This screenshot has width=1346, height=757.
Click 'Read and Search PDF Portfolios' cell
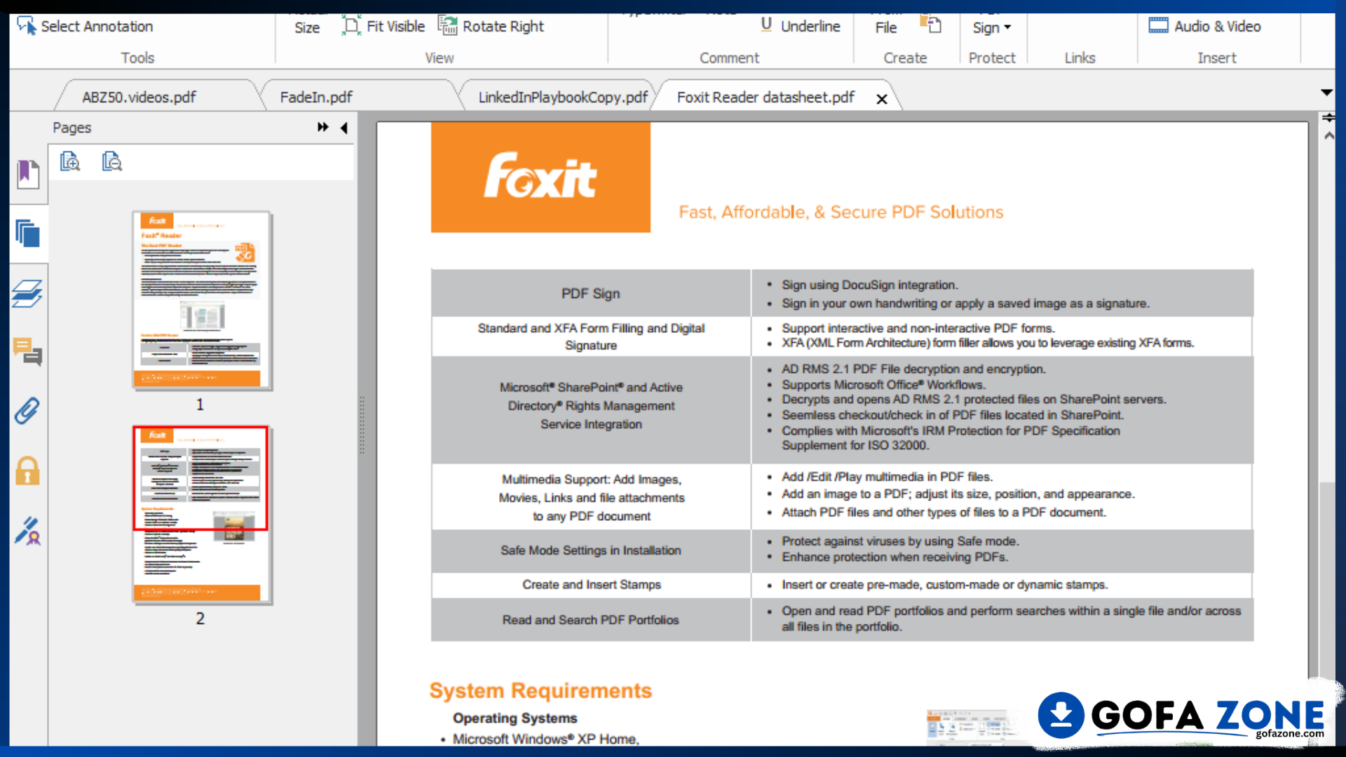pos(591,620)
